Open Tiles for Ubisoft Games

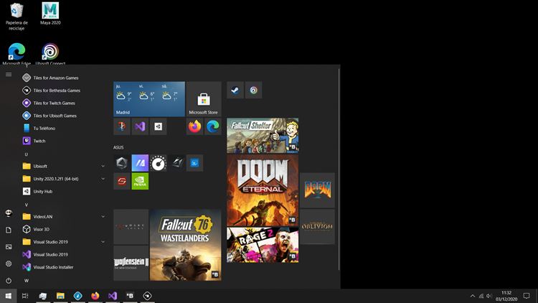point(63,116)
